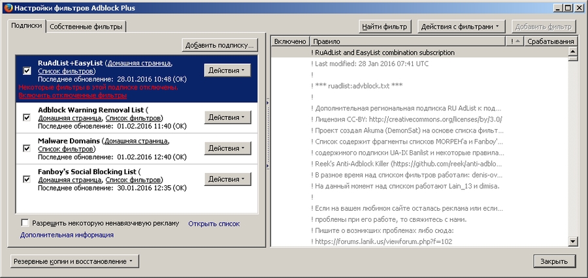Screen dimensions: 588x278
Task: Open RuAdList+EasyList Список фильтров link
Action: tap(65, 71)
